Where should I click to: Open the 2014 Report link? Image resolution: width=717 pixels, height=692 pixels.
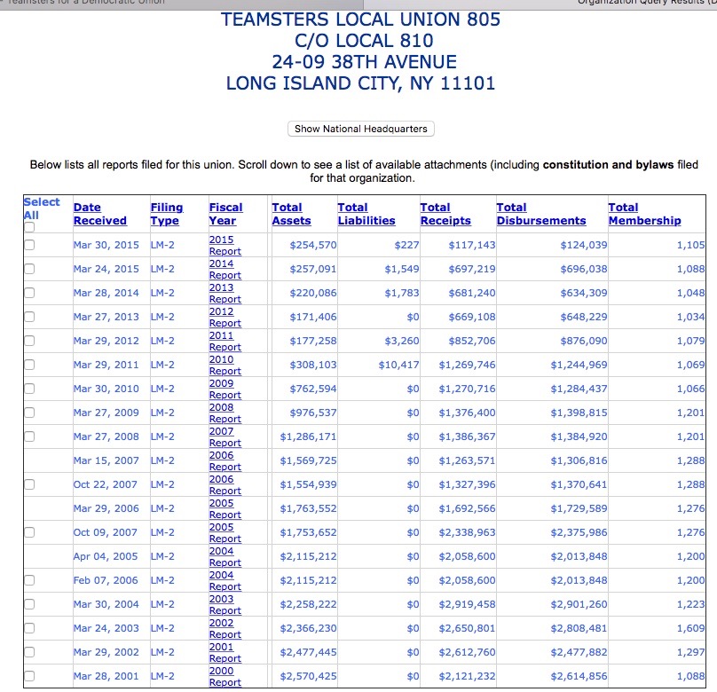click(x=225, y=269)
